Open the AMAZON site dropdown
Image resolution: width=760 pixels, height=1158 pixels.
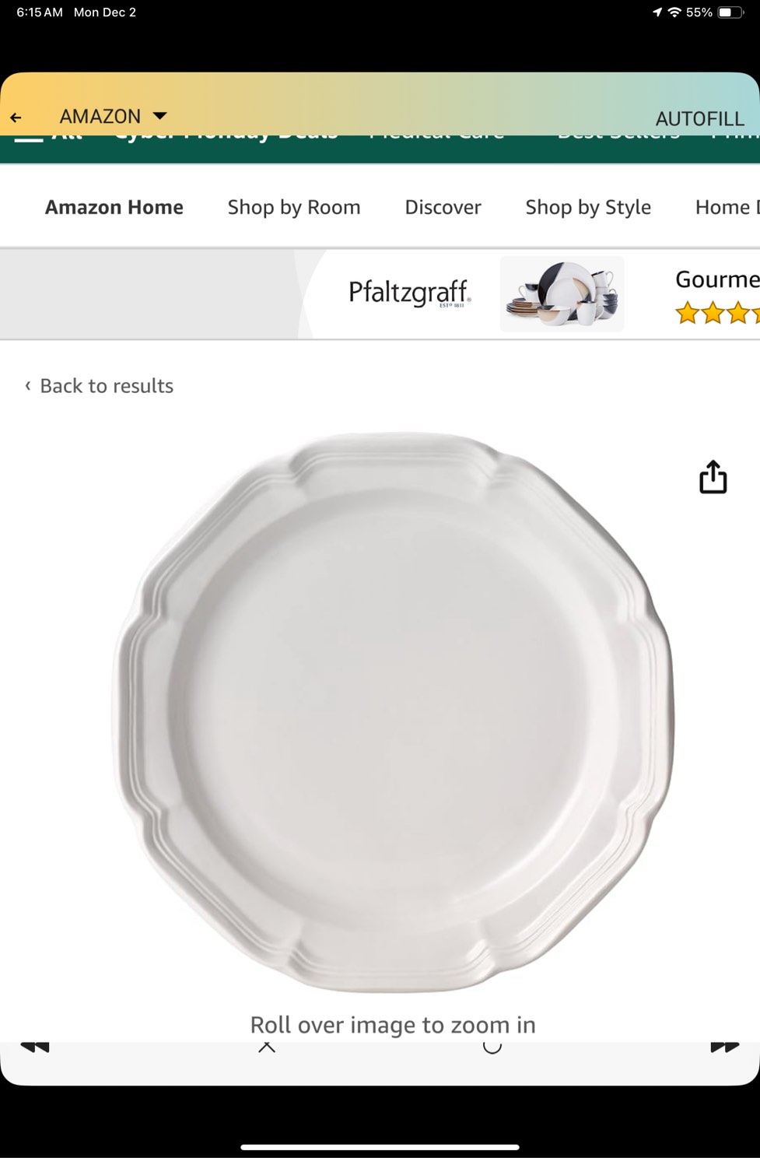click(x=114, y=117)
